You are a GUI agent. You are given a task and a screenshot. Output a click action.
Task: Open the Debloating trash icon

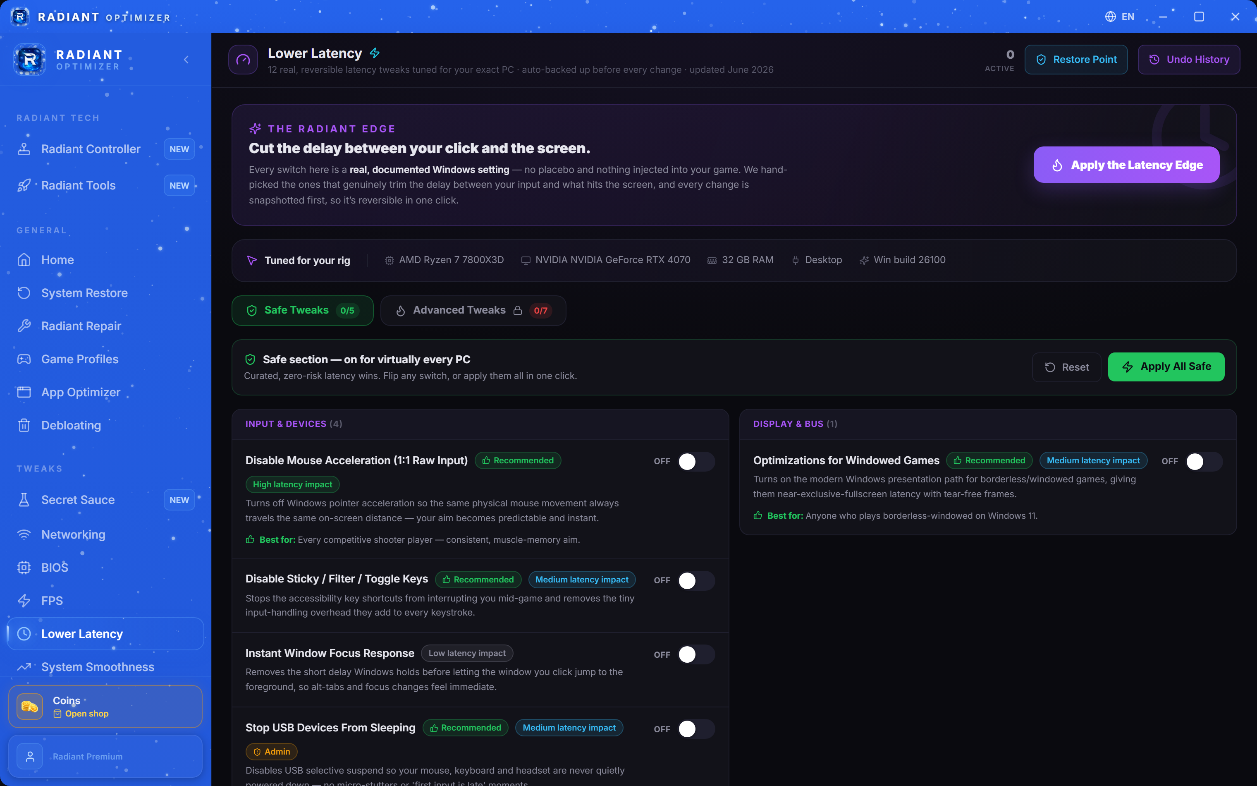24,425
